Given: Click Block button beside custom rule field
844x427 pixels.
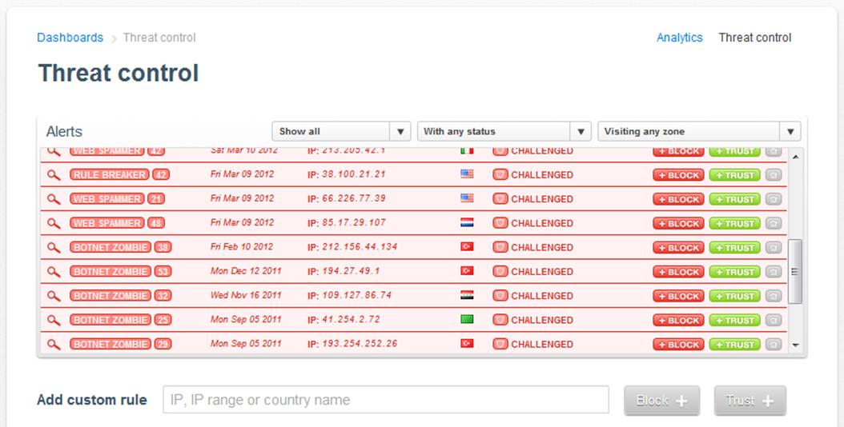Looking at the screenshot, I should tap(661, 401).
